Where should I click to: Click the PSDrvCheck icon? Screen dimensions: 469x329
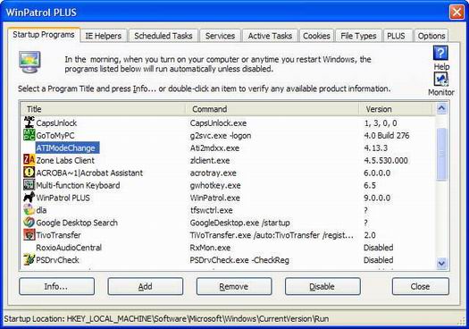click(x=29, y=259)
